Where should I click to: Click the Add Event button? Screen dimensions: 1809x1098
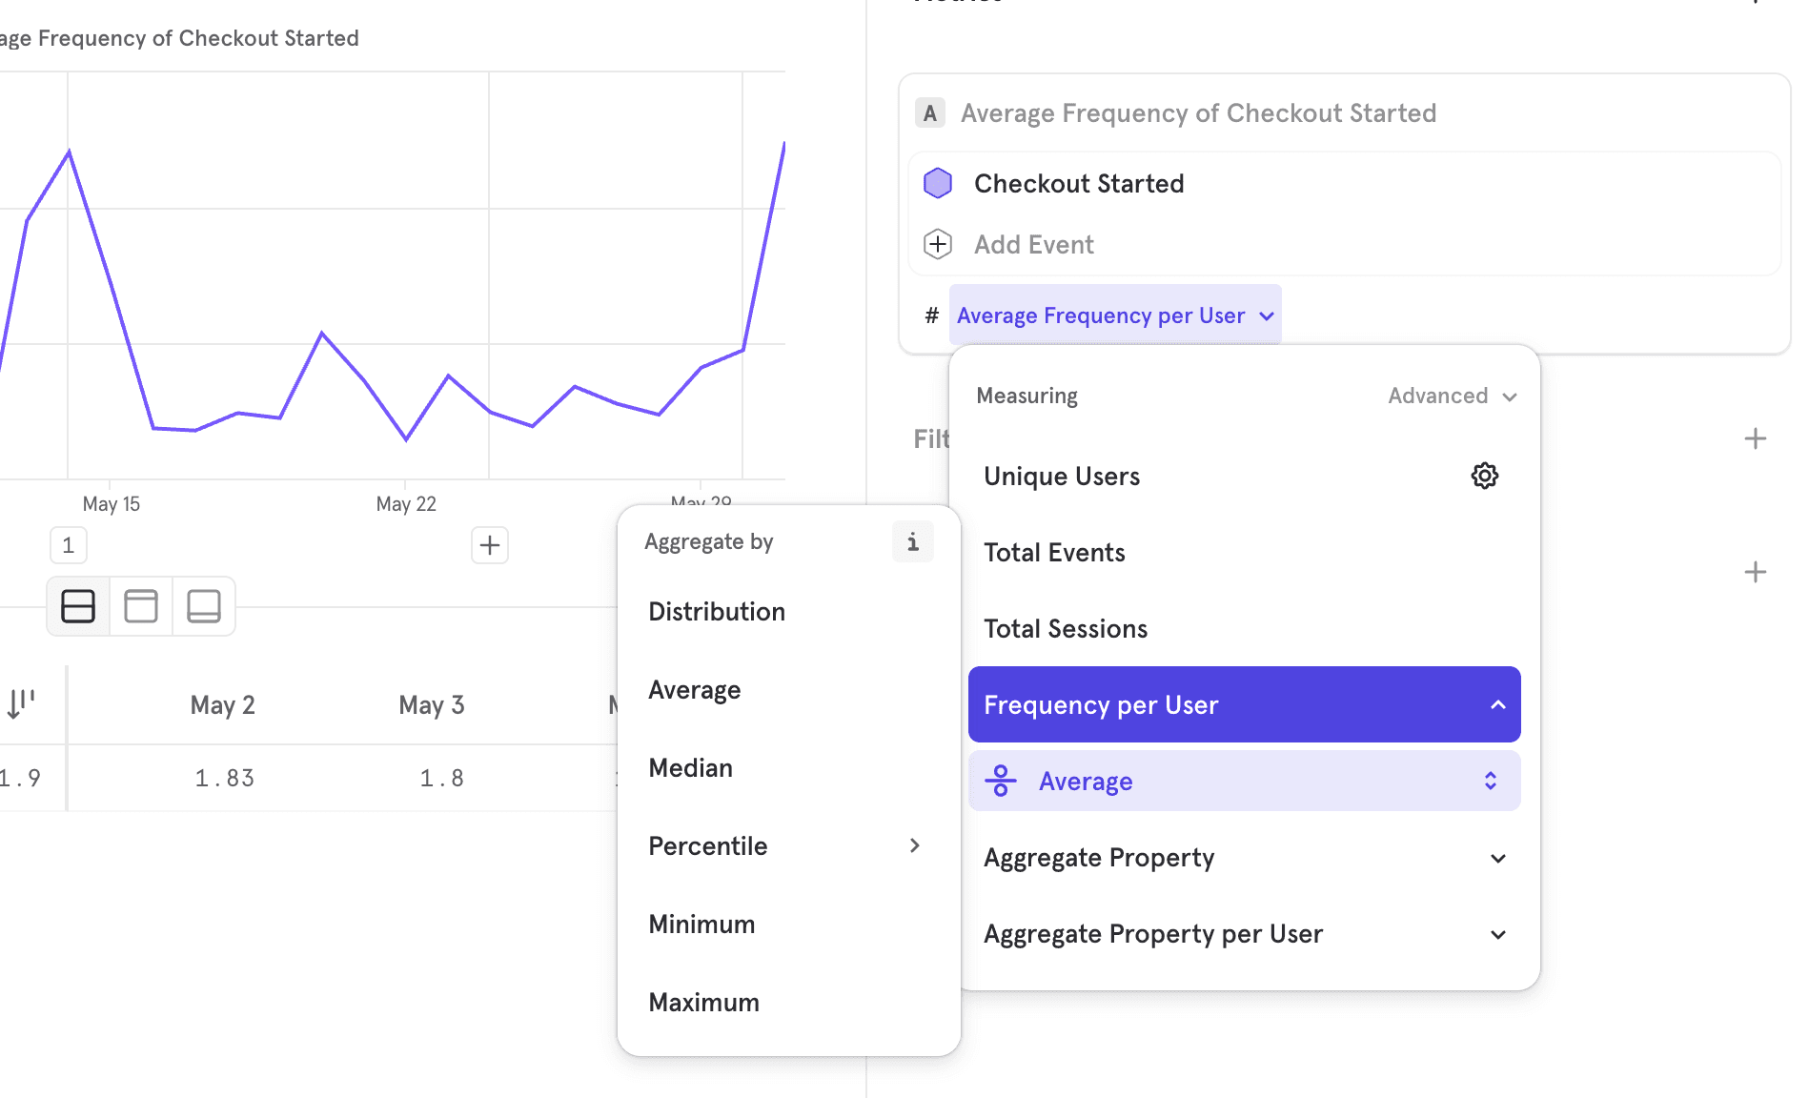click(1033, 244)
